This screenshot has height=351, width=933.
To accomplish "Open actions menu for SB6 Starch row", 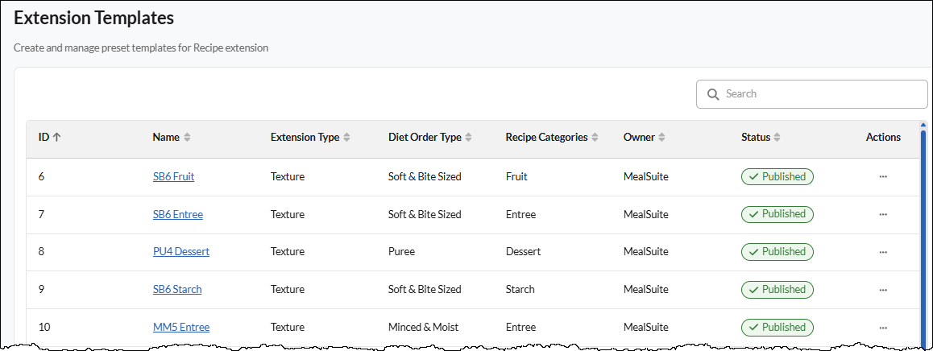I will [883, 290].
